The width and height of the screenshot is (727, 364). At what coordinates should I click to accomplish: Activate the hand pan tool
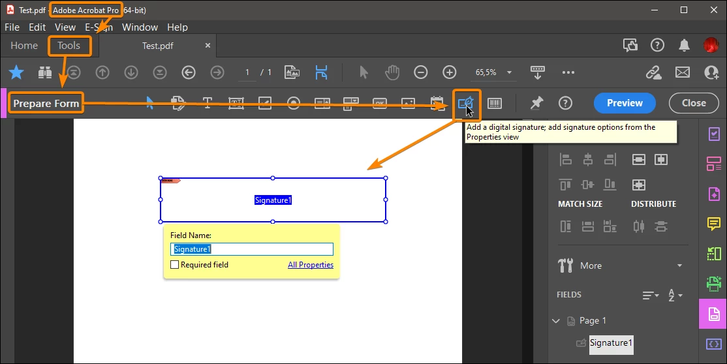point(392,72)
